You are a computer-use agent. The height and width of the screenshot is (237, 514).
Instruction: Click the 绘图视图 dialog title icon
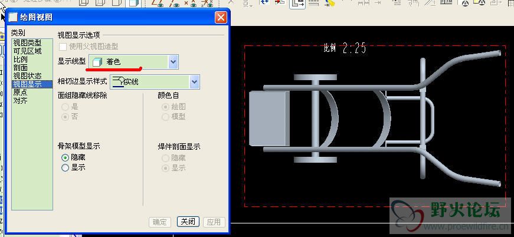(x=13, y=17)
